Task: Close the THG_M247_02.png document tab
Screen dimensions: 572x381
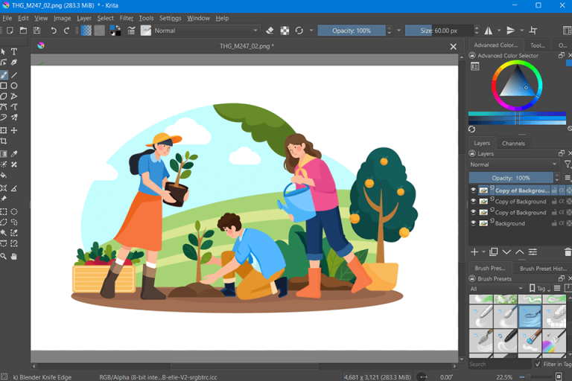Action: click(x=453, y=47)
